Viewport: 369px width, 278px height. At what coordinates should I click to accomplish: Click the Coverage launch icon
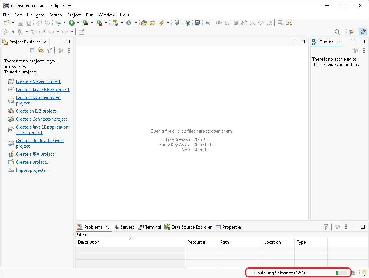[x=85, y=23]
